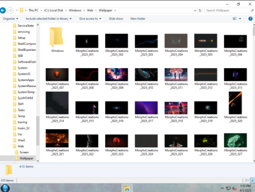
Task: Expand the Give access to dropdown
Action: [x=90, y=19]
